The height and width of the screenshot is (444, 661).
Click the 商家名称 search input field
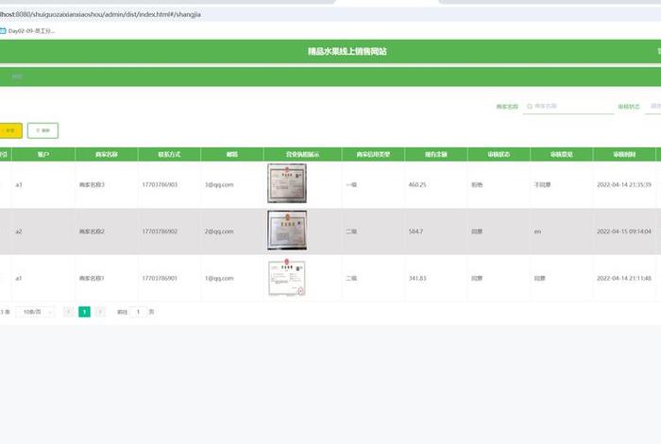pyautogui.click(x=572, y=107)
